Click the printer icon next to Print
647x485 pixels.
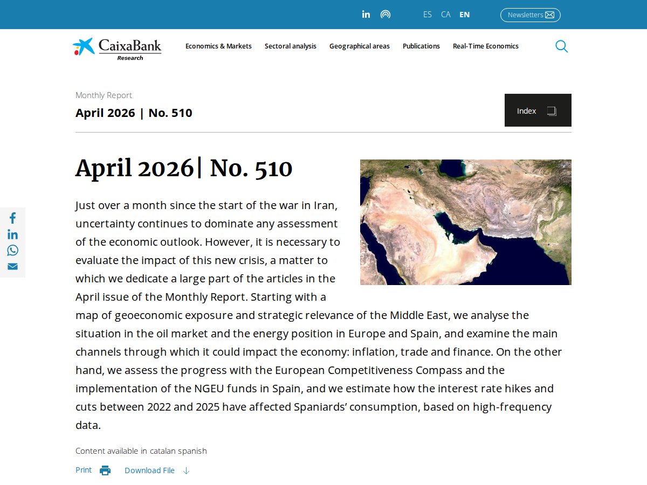point(105,470)
